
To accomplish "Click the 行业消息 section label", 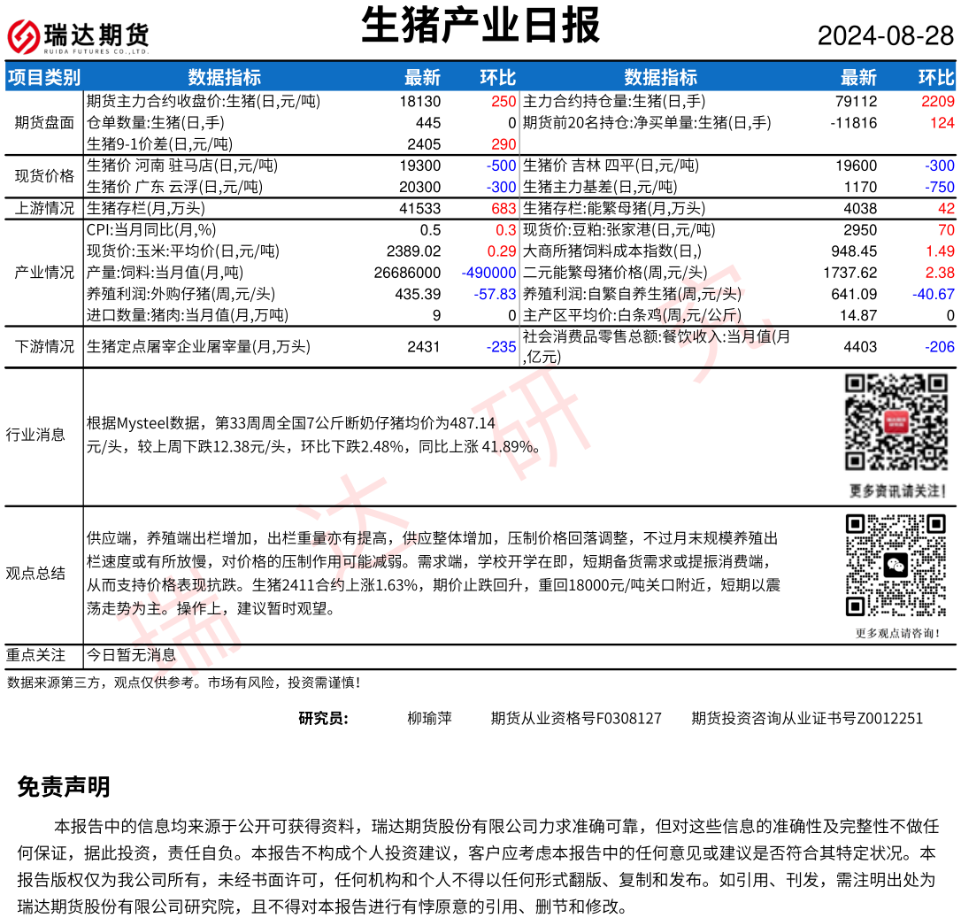I will pos(35,435).
